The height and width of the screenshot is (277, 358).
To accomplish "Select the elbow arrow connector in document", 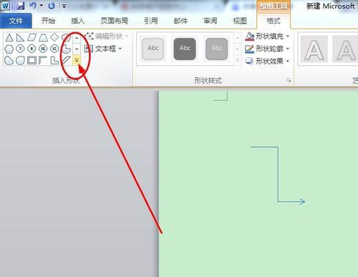I will pyautogui.click(x=278, y=175).
